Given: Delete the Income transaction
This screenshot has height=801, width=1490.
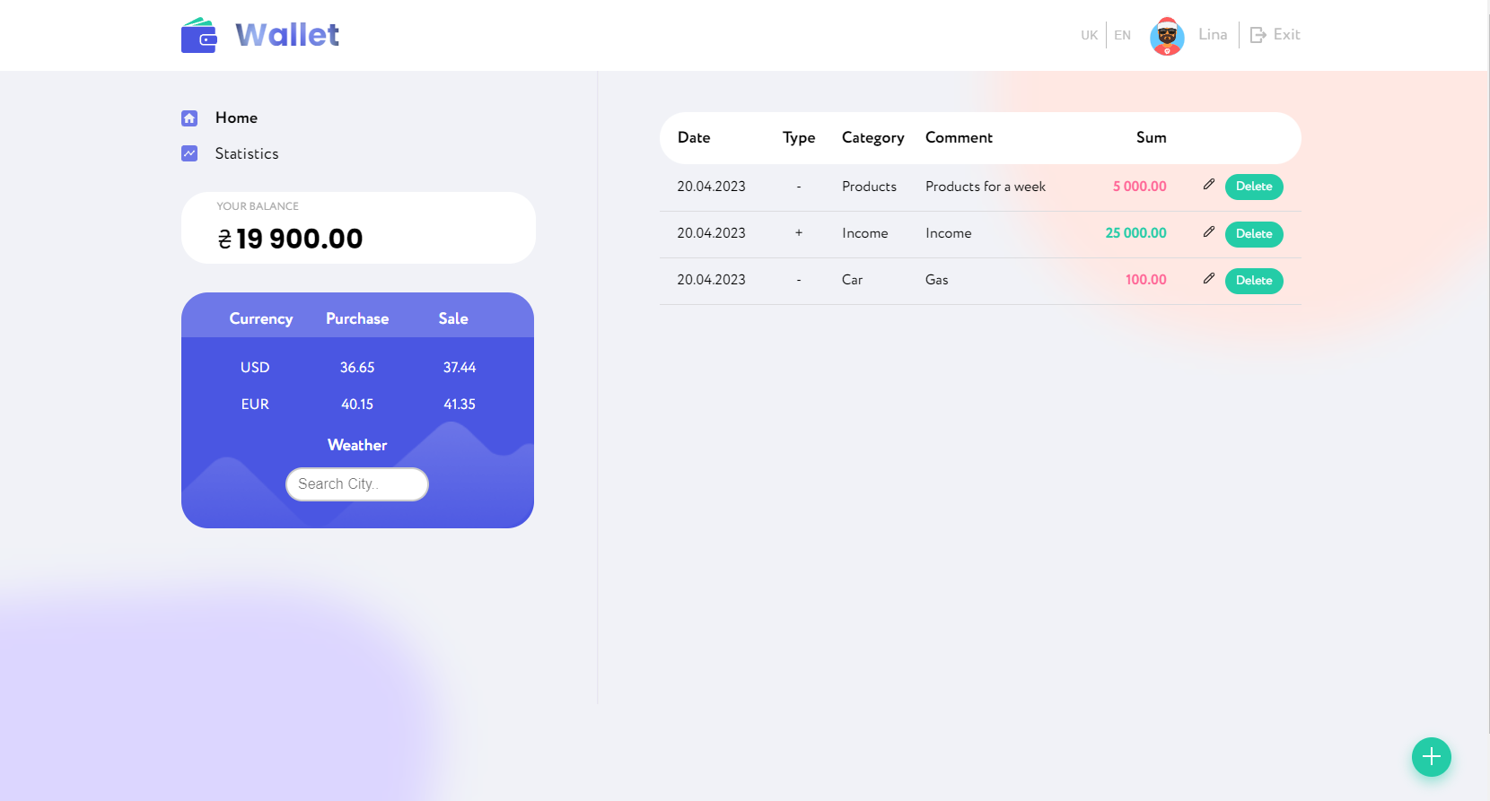Looking at the screenshot, I should pos(1254,234).
